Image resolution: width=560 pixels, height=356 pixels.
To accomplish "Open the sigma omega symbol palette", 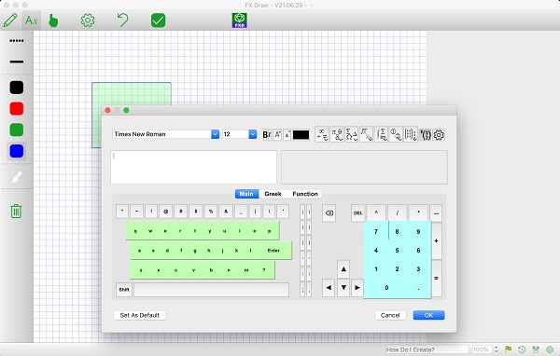I will [352, 134].
